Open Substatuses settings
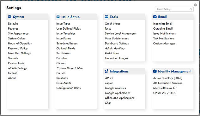The width and height of the screenshot is (200, 116). (64, 53)
